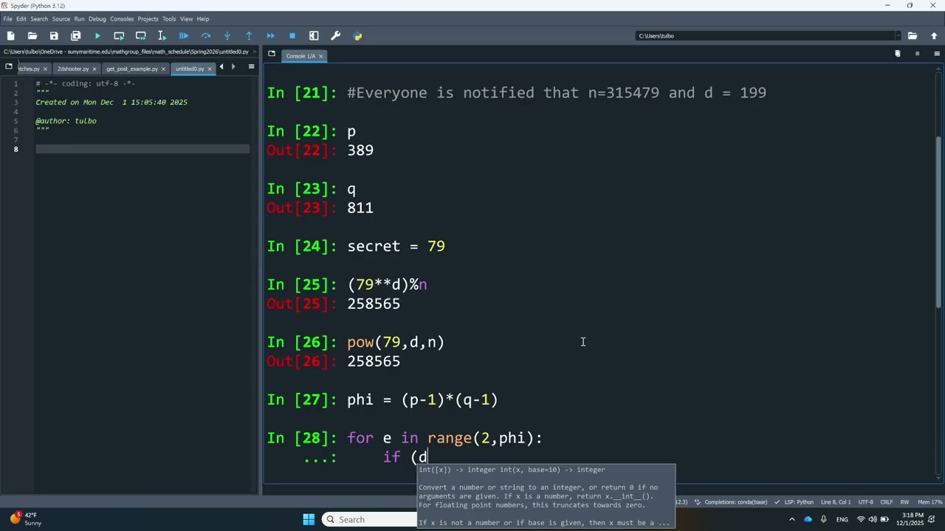Open the Help menu
The image size is (945, 531).
pyautogui.click(x=203, y=18)
